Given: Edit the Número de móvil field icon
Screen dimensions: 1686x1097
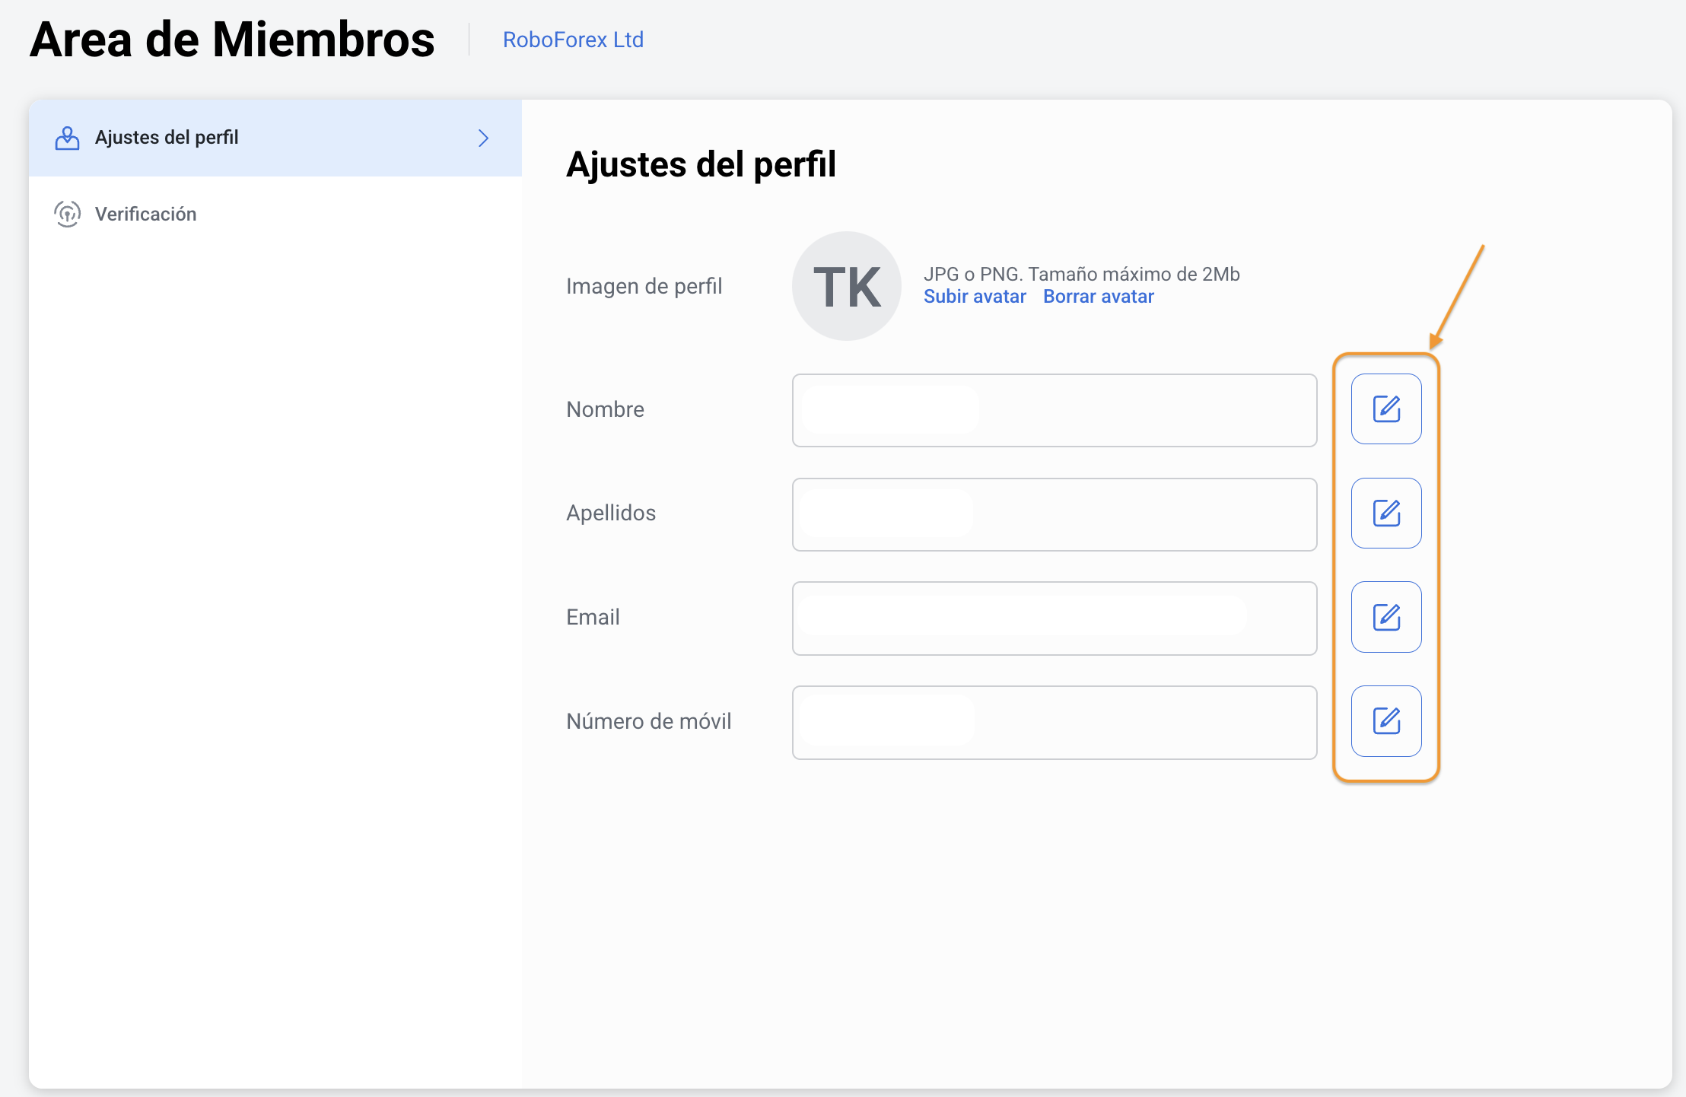Looking at the screenshot, I should coord(1385,721).
